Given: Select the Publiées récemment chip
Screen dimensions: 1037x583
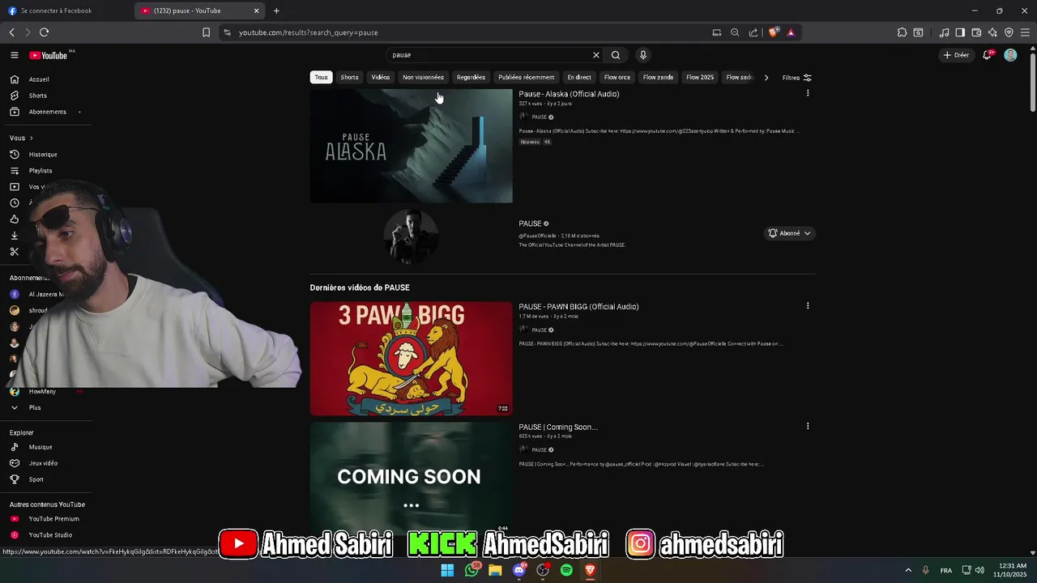Looking at the screenshot, I should [x=527, y=77].
